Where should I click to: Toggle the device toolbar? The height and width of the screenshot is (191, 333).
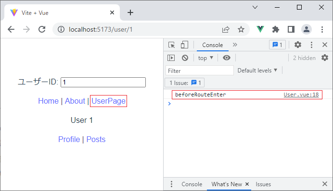tap(184, 45)
